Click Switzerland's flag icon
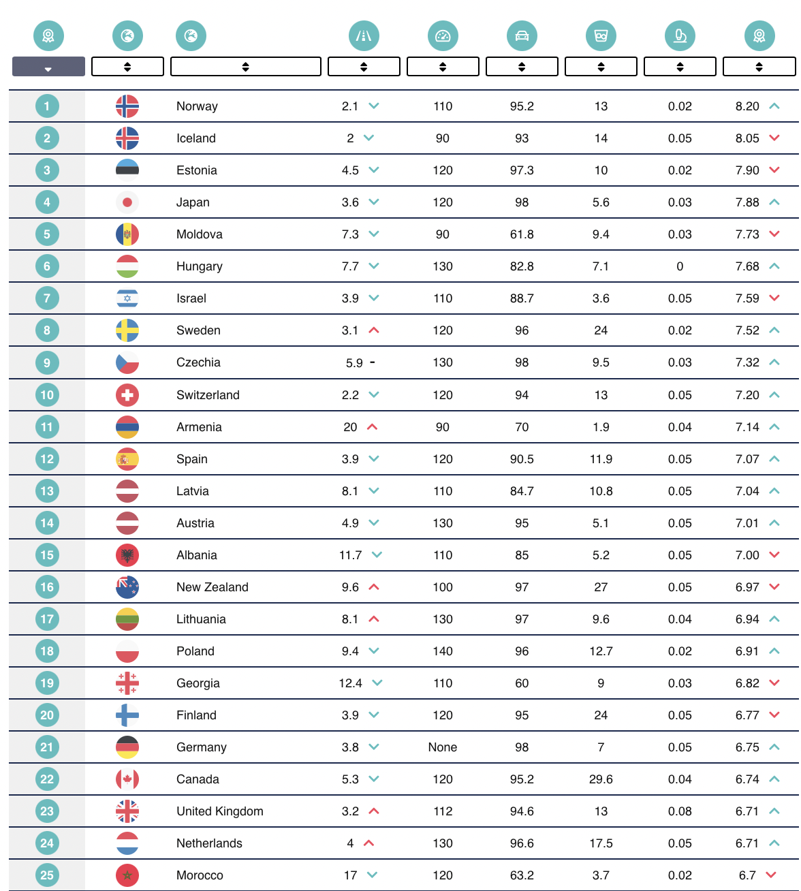This screenshot has height=891, width=801. pos(127,395)
